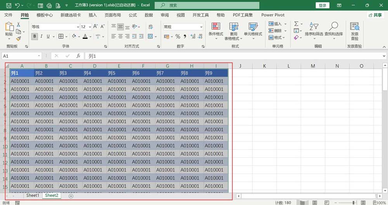Viewport: 388px width, 205px height.
Task: Click inside the formula bar showing 列1
Action: tap(233, 56)
